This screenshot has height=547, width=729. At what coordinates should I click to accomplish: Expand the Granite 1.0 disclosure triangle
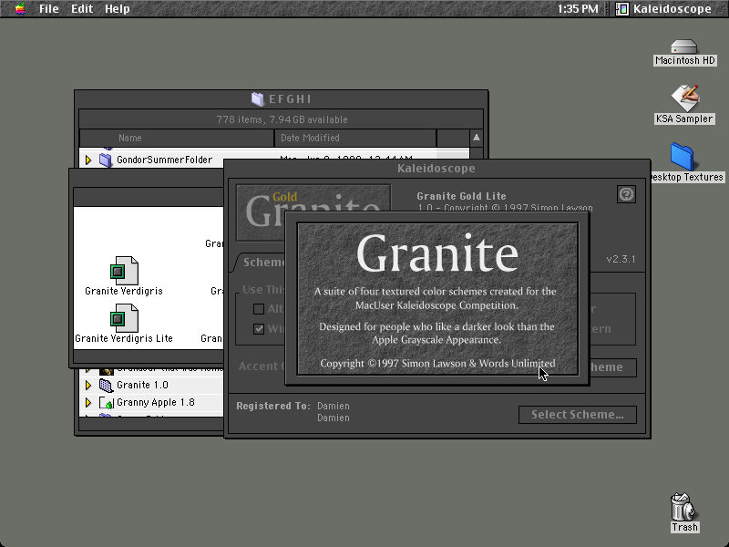87,385
